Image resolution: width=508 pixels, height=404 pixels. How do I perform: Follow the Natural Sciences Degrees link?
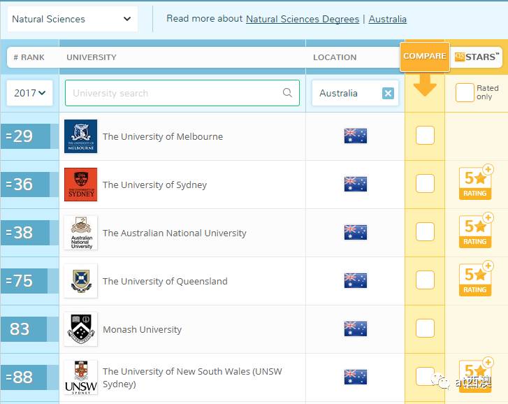pyautogui.click(x=303, y=19)
